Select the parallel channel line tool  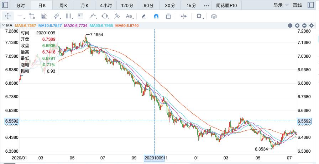56,16
